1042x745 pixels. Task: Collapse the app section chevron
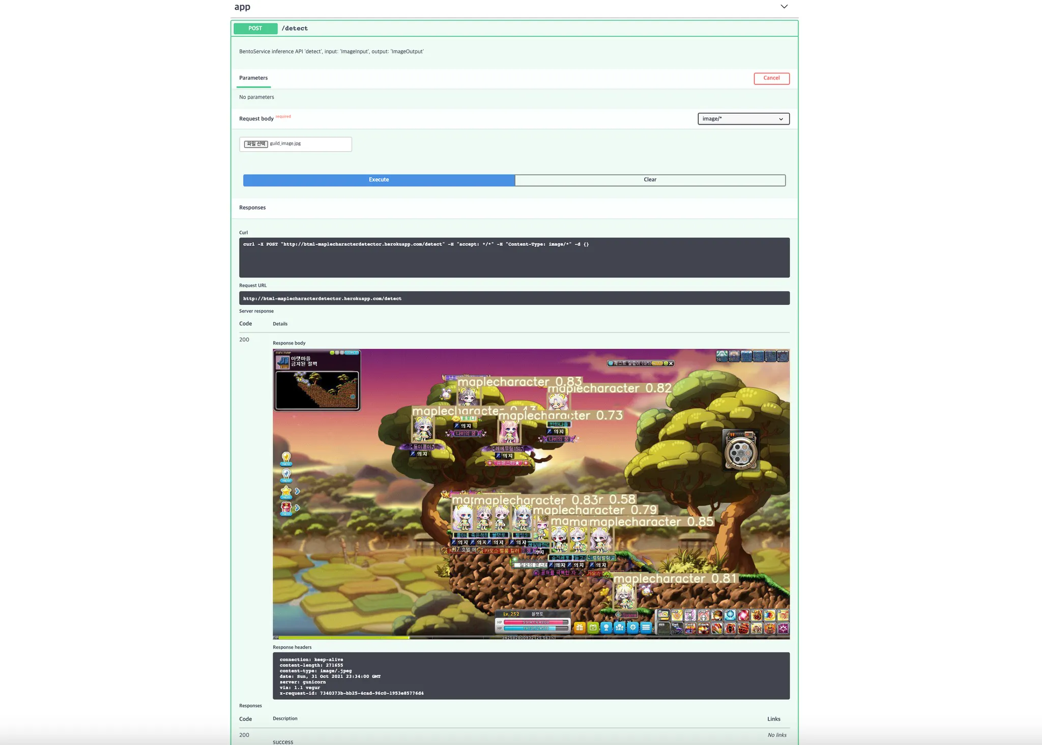click(784, 7)
